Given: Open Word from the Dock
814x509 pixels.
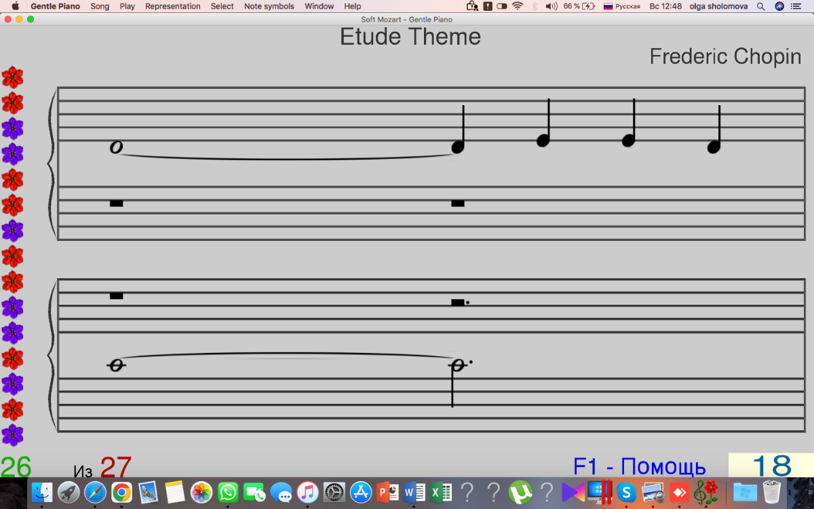Looking at the screenshot, I should [x=414, y=492].
